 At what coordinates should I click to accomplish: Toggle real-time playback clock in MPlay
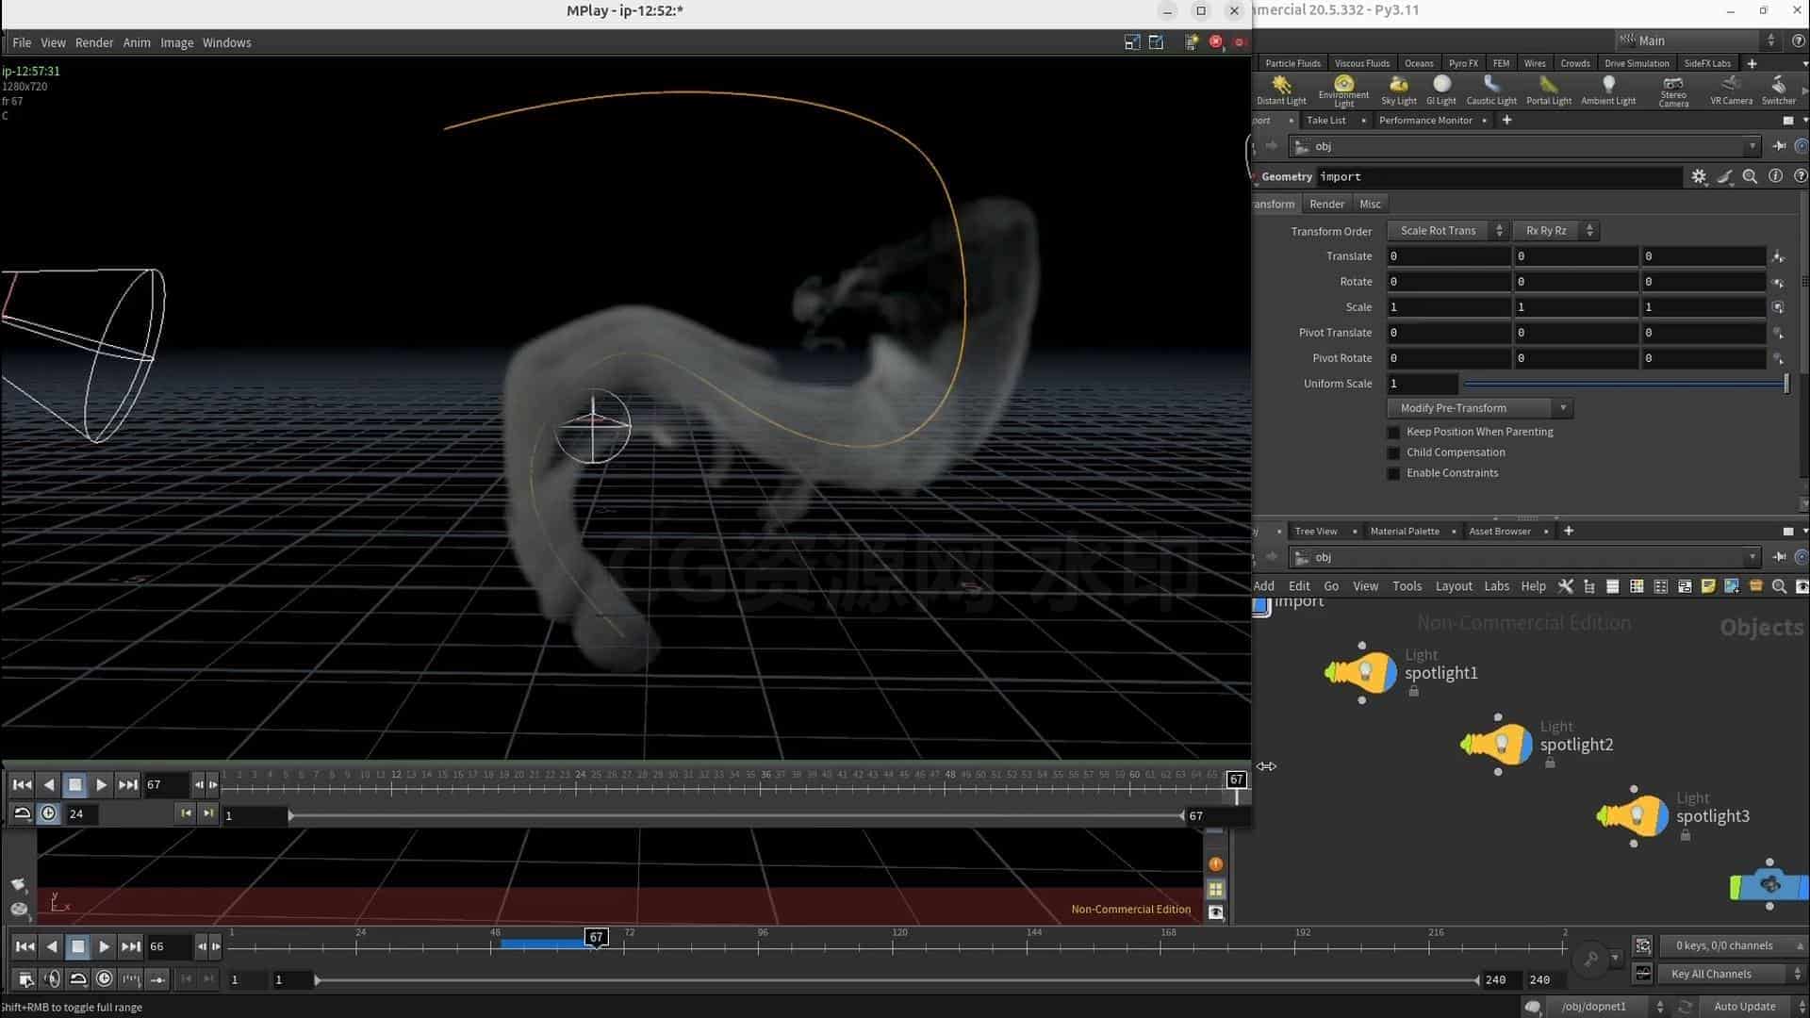48,813
